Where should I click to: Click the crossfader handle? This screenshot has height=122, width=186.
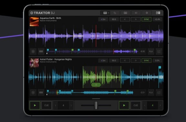[96, 105]
